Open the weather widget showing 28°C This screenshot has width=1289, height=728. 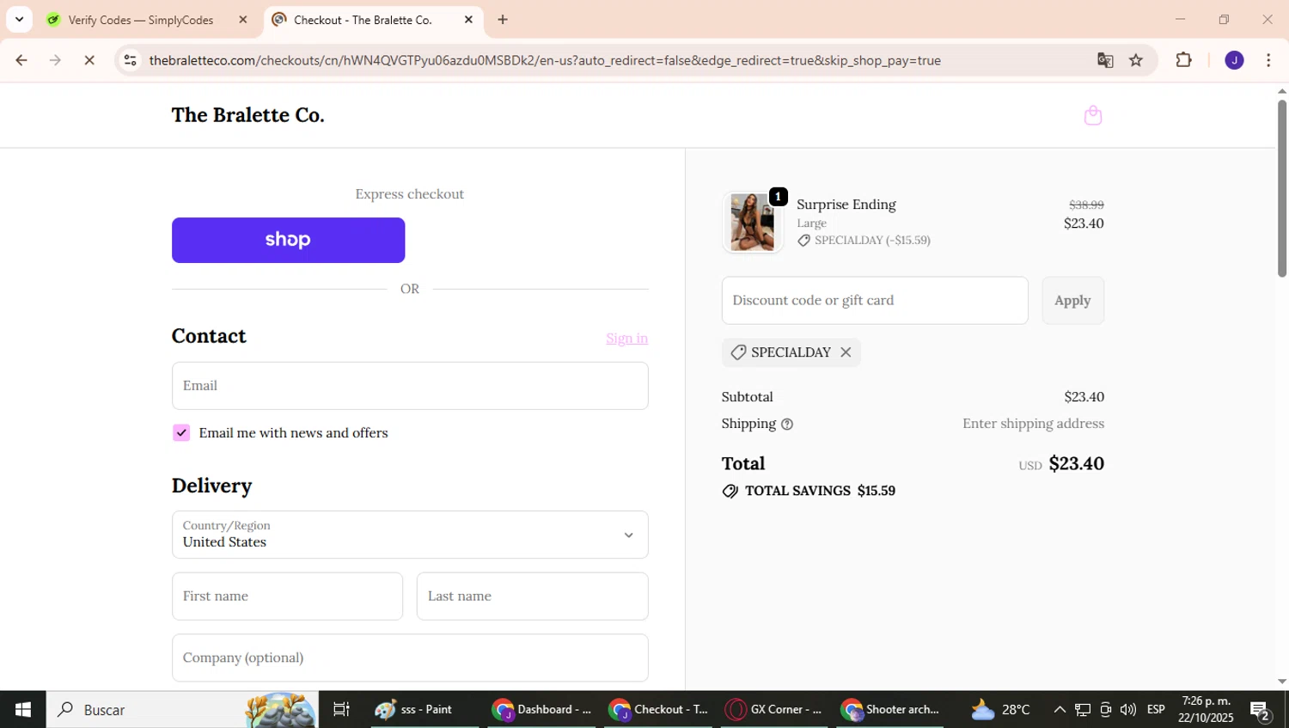pos(1000,709)
